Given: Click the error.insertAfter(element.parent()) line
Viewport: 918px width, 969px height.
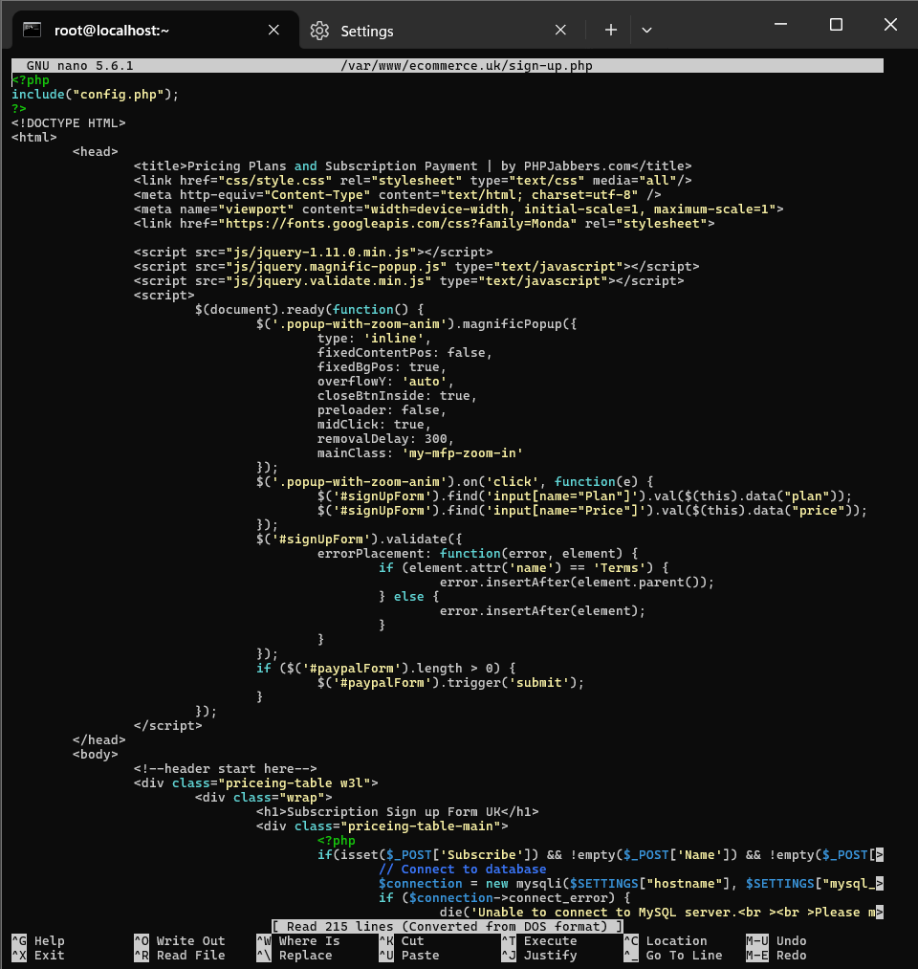Looking at the screenshot, I should click(577, 583).
